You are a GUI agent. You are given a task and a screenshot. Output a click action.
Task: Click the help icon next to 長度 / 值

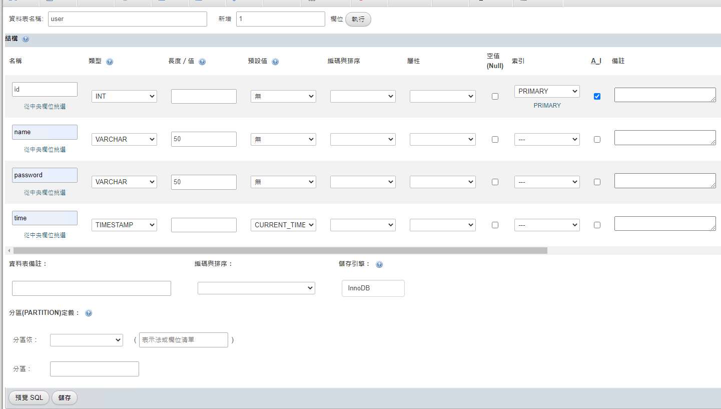tap(202, 62)
